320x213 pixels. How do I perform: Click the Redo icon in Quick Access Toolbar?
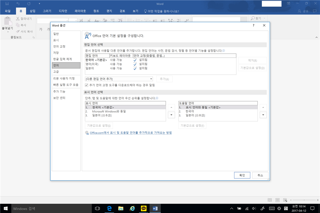click(29, 4)
